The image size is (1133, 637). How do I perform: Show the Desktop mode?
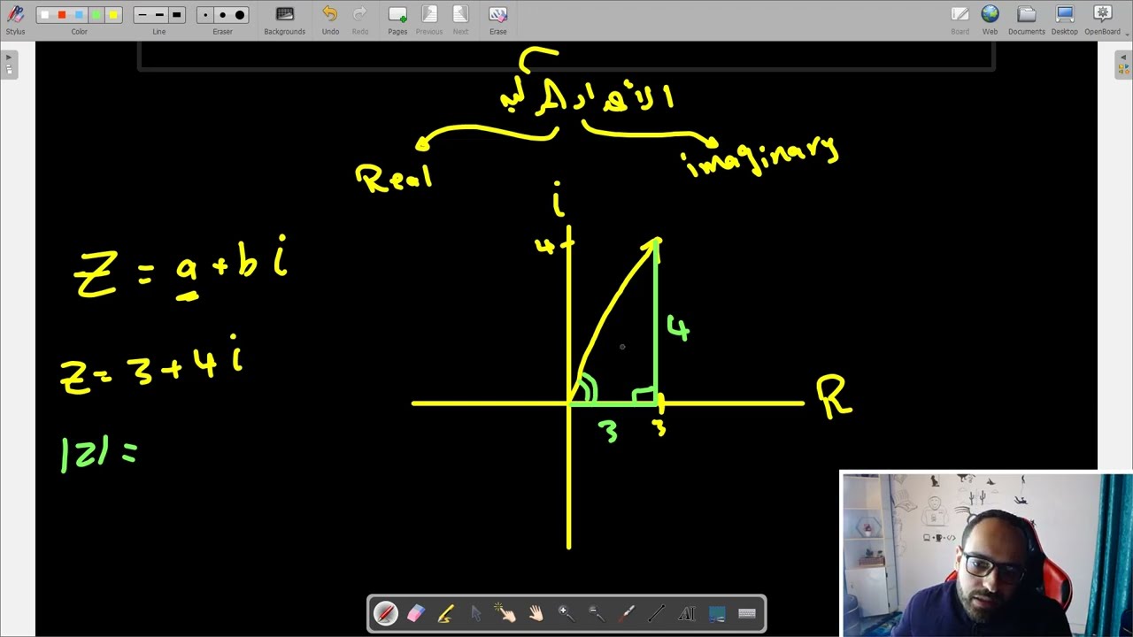pyautogui.click(x=1065, y=19)
